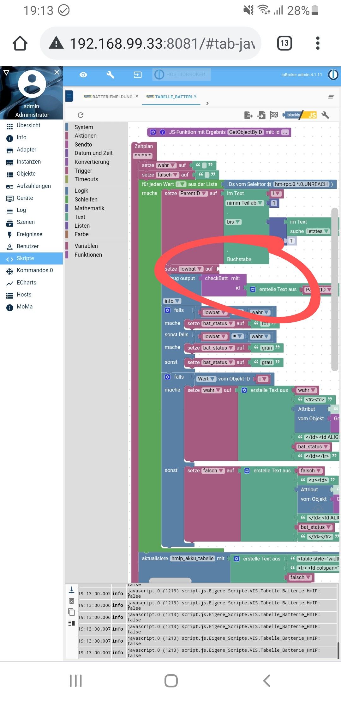Viewport: 341px width, 701px height.
Task: Click the import blocks icon
Action: pyautogui.click(x=261, y=115)
